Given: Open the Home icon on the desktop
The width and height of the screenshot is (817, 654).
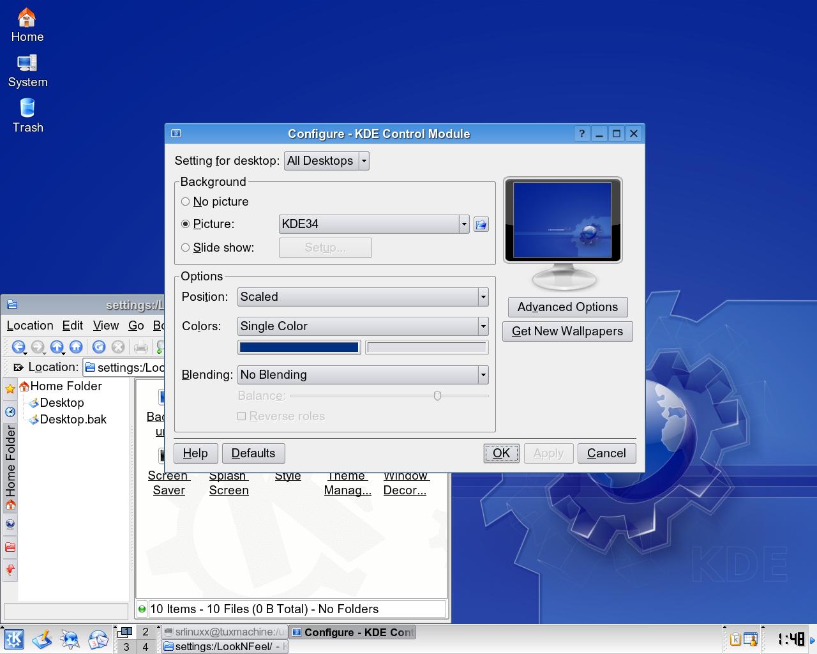Looking at the screenshot, I should pos(27,26).
